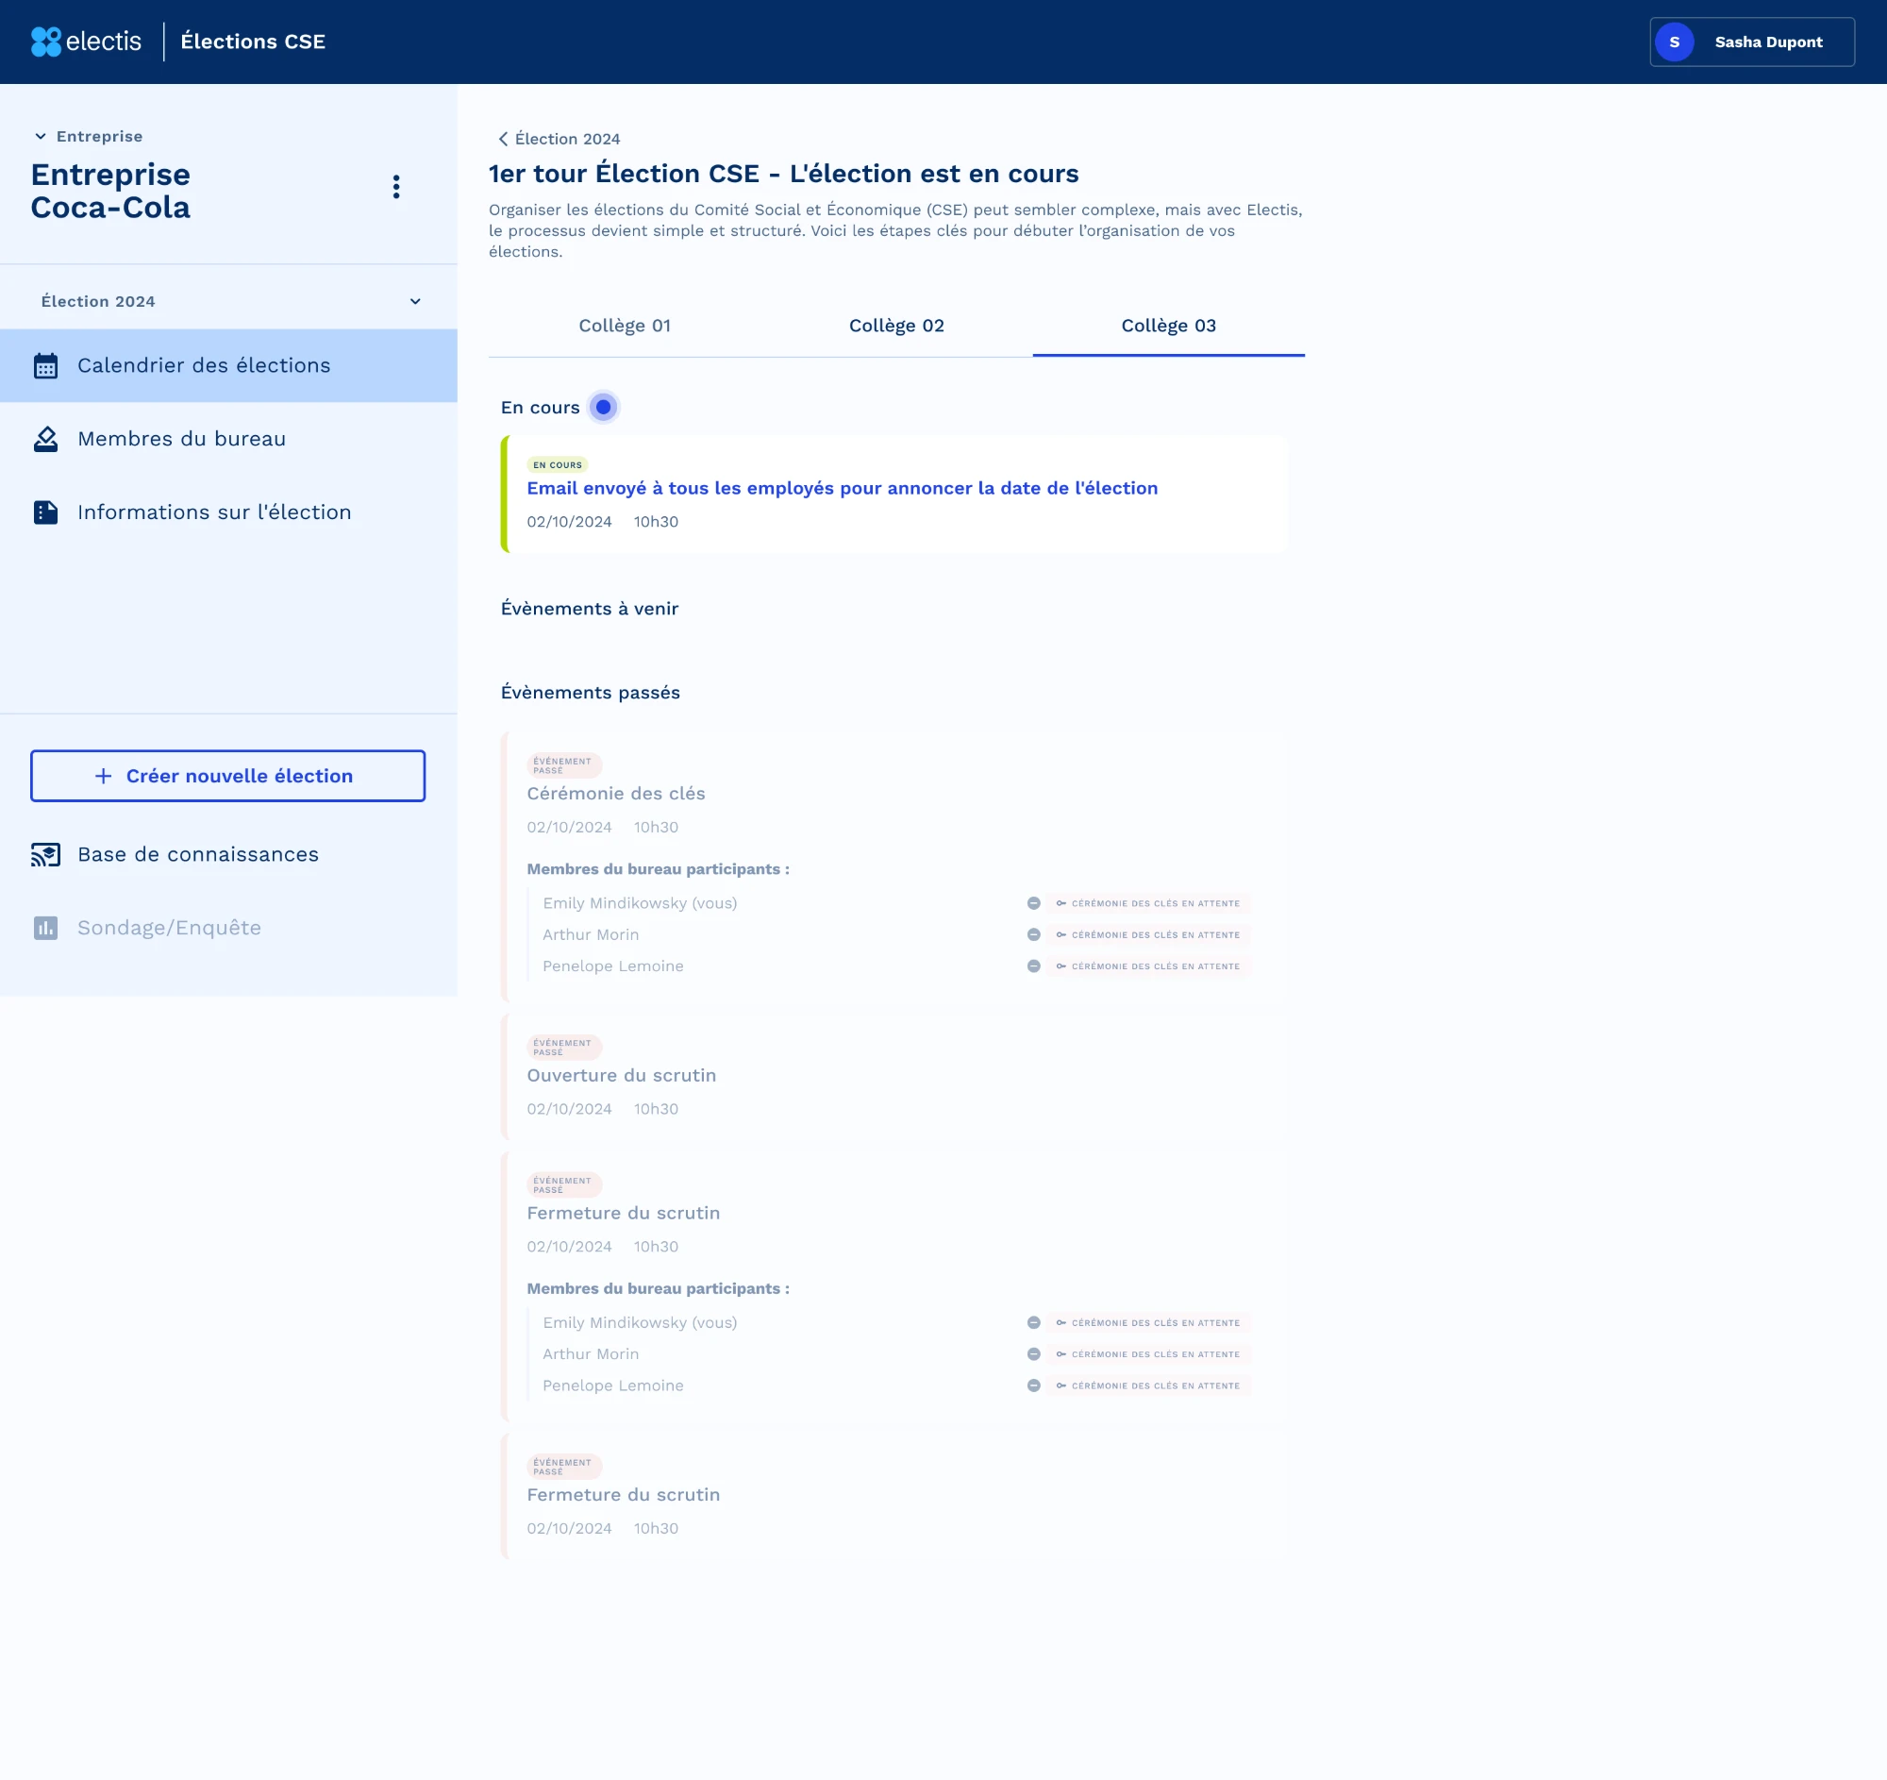The width and height of the screenshot is (1887, 1780).
Task: Click the minus icon for Arthur Morin under Cérémonie des clés
Action: pos(1034,934)
